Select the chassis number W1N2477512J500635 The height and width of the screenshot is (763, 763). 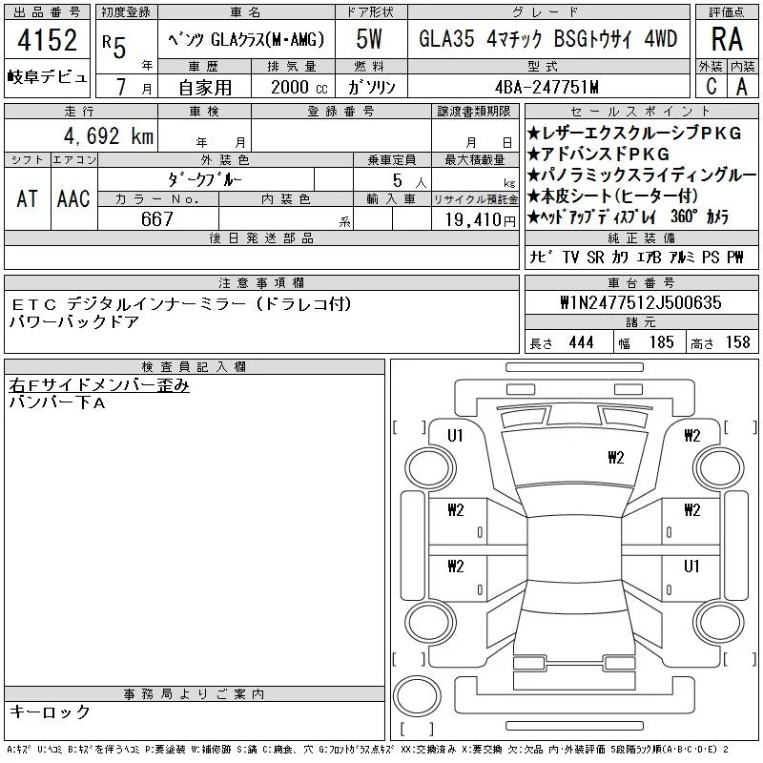click(x=641, y=302)
